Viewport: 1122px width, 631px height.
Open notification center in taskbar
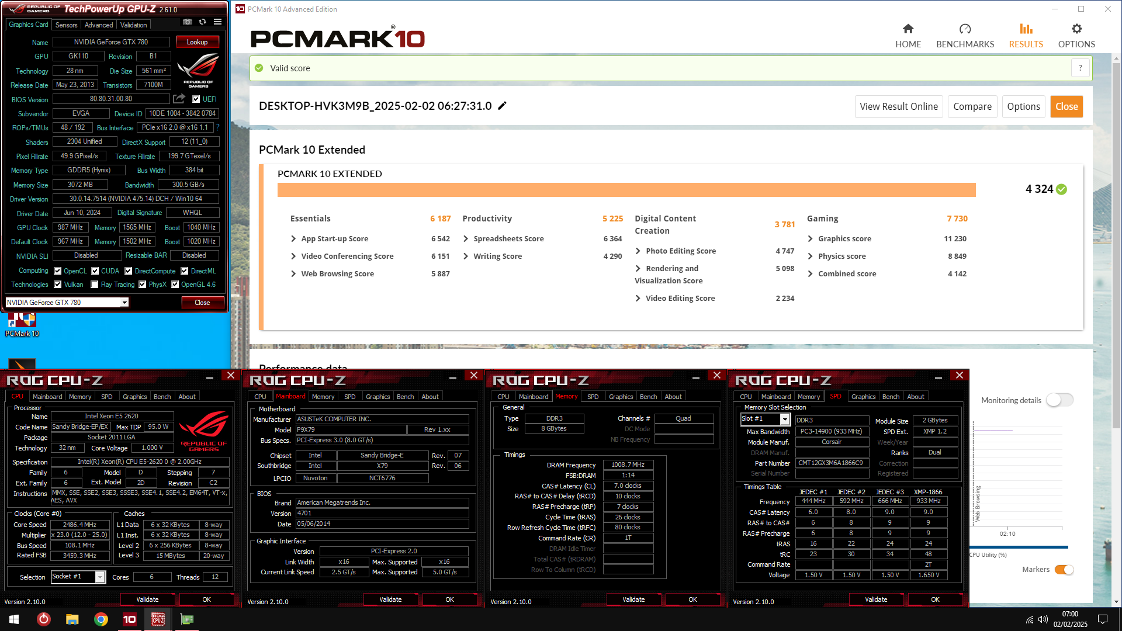pyautogui.click(x=1103, y=619)
